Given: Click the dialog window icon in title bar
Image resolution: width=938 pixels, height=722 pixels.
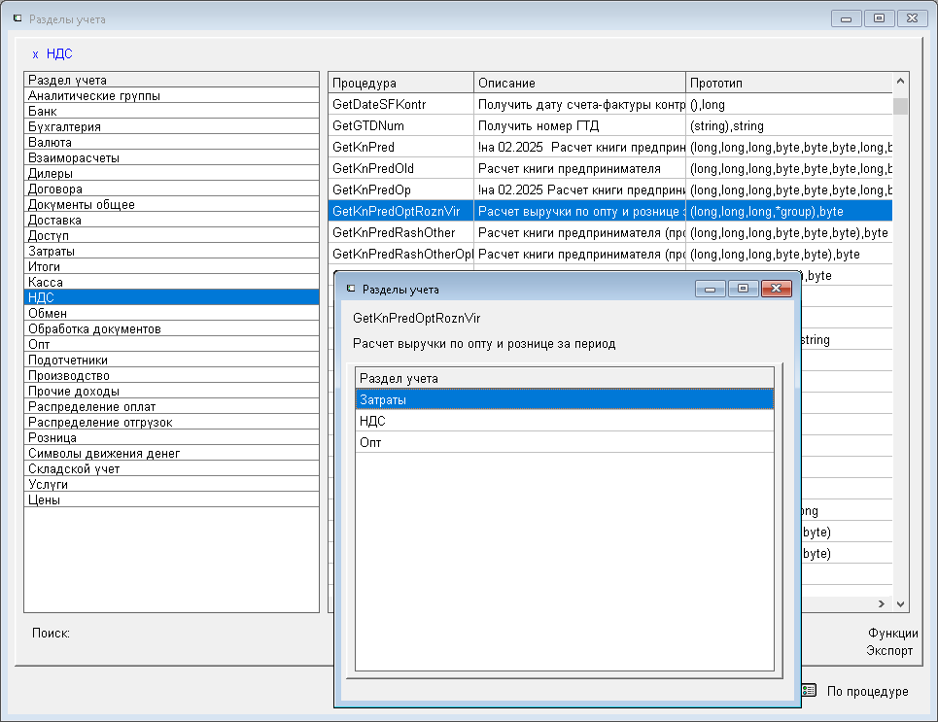Looking at the screenshot, I should (x=351, y=289).
